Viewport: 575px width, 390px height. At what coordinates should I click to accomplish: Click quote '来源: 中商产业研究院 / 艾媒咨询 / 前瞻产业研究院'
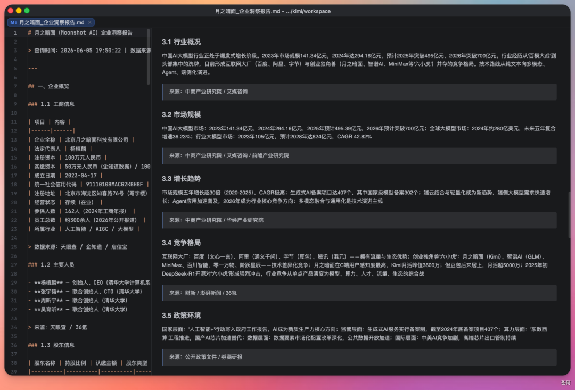359,156
